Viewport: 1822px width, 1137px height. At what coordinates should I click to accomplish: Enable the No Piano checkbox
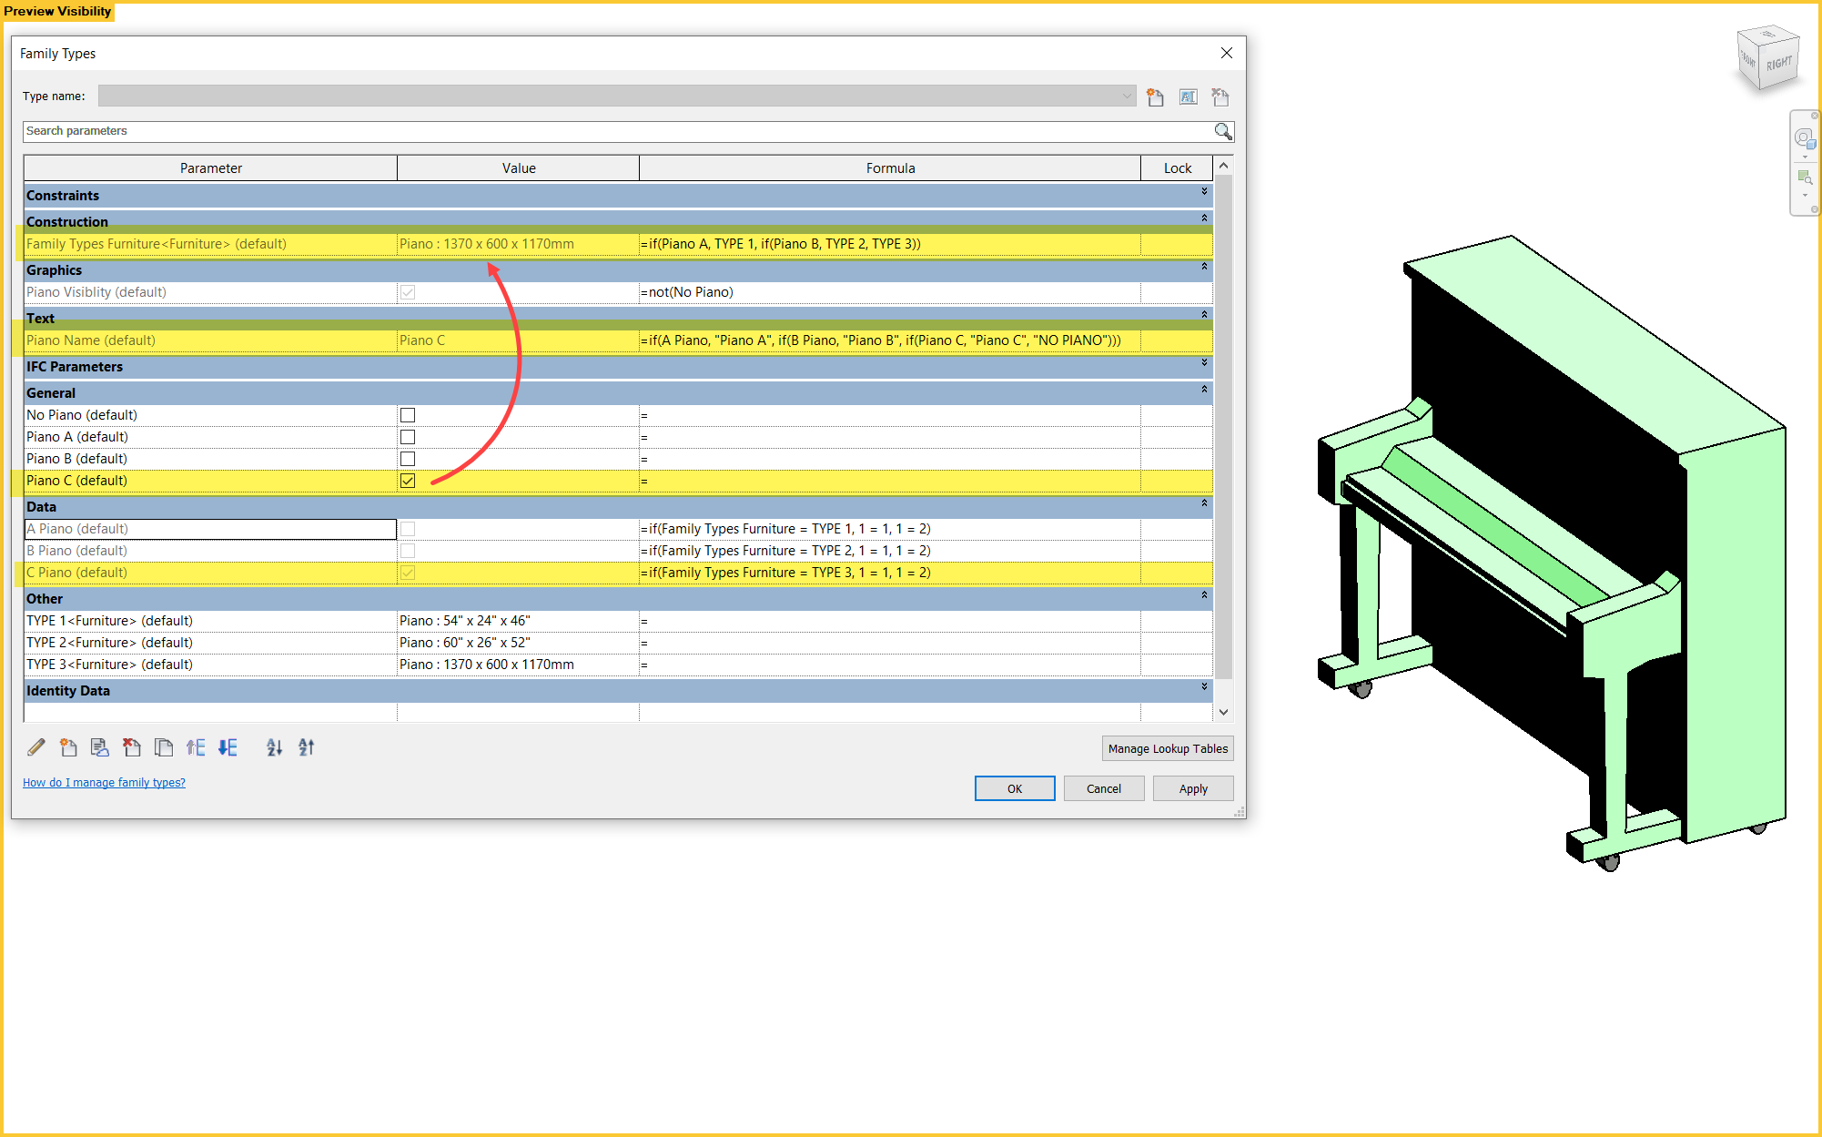[x=407, y=414]
